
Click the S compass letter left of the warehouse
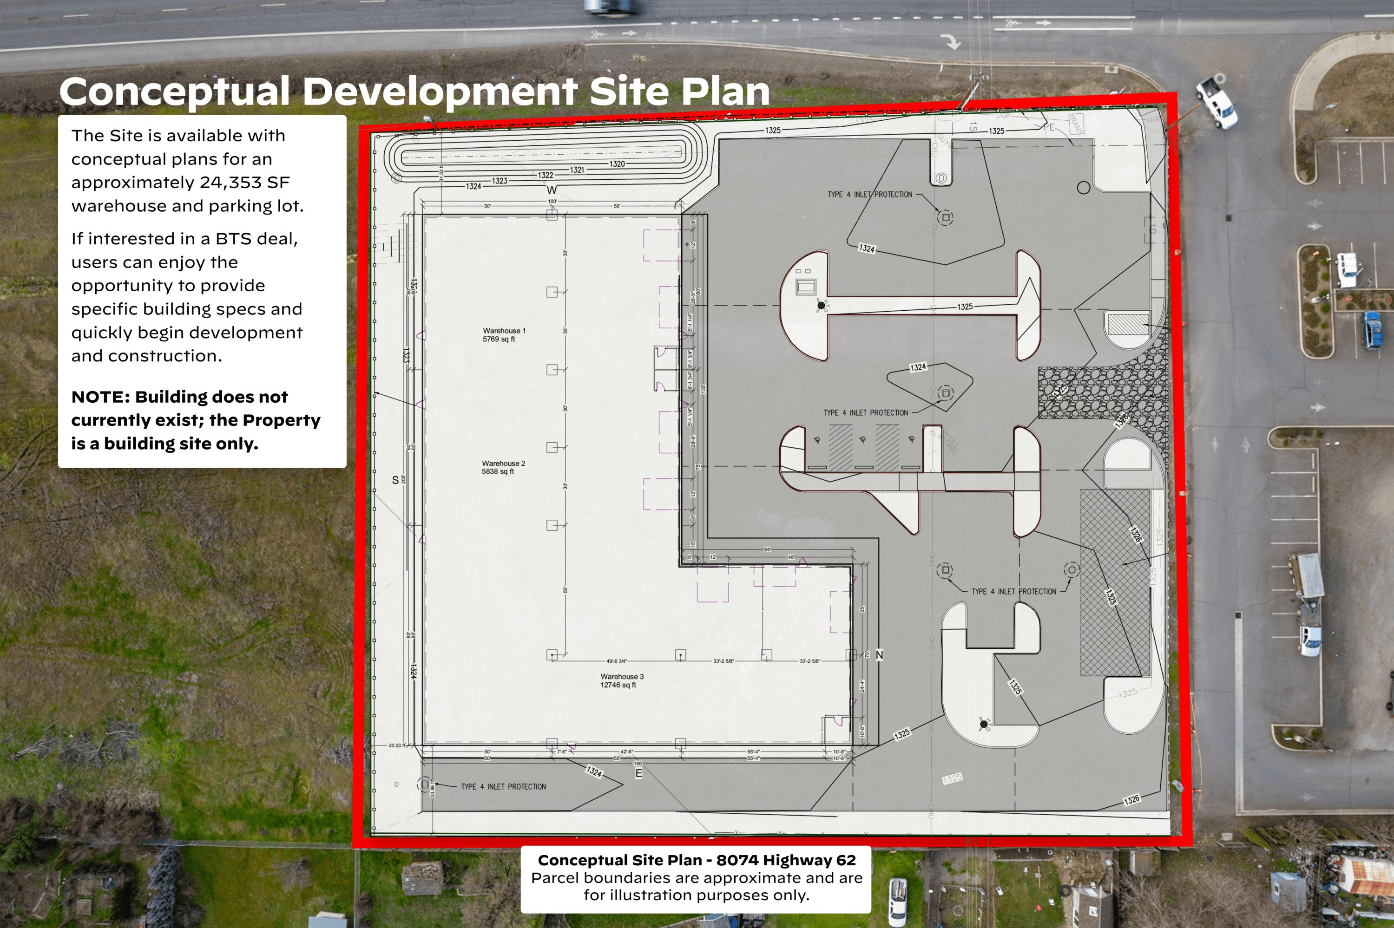(395, 480)
